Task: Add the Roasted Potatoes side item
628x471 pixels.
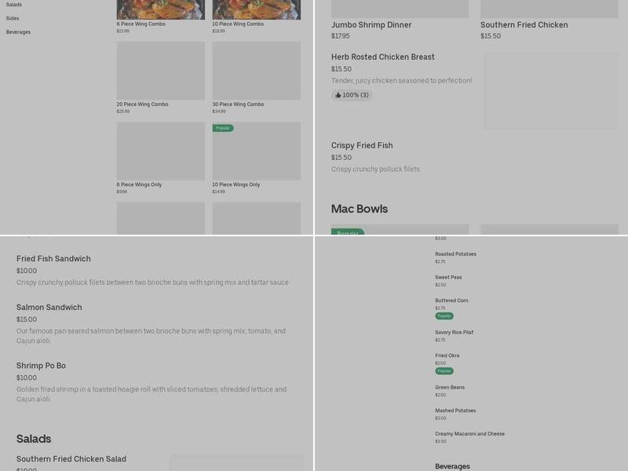Action: (x=455, y=254)
